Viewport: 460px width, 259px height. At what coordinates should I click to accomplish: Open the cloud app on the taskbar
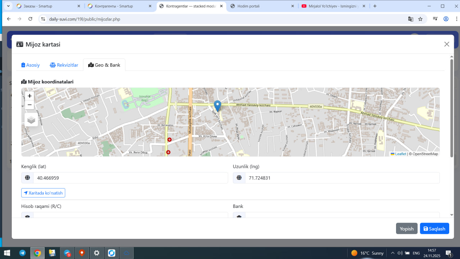coord(126,253)
